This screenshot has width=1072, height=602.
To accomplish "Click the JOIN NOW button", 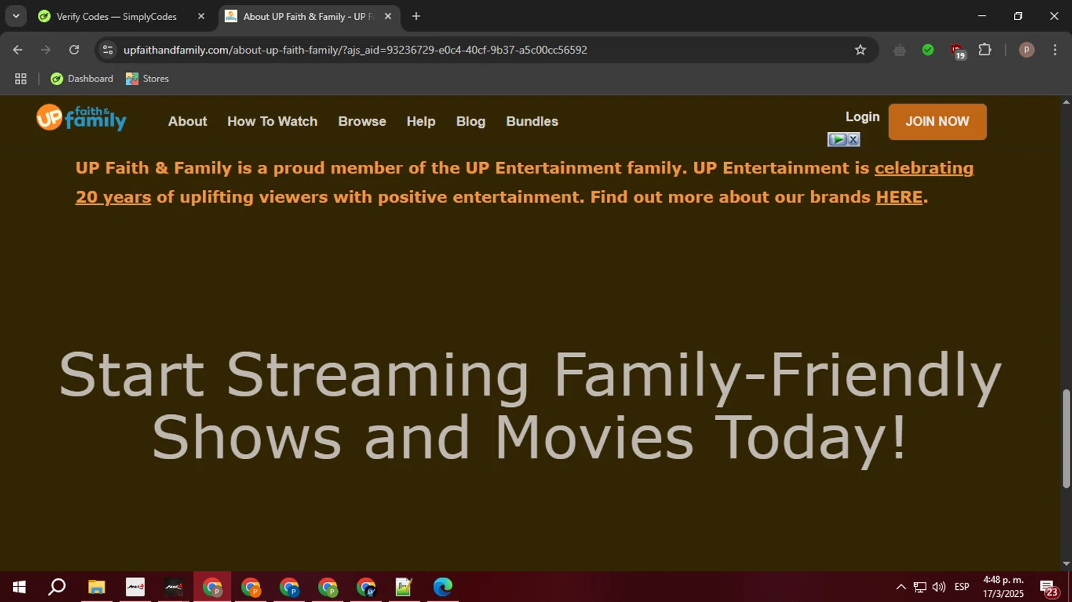I will pyautogui.click(x=937, y=121).
